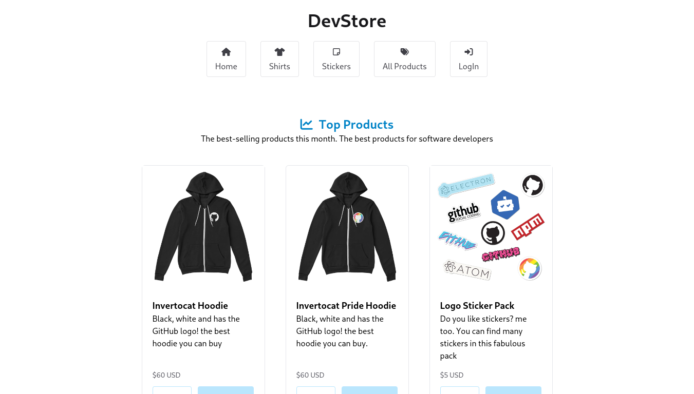Click quantity field under Invertocat Pride Hoodie
Screen dimensions: 694x394
(x=316, y=390)
